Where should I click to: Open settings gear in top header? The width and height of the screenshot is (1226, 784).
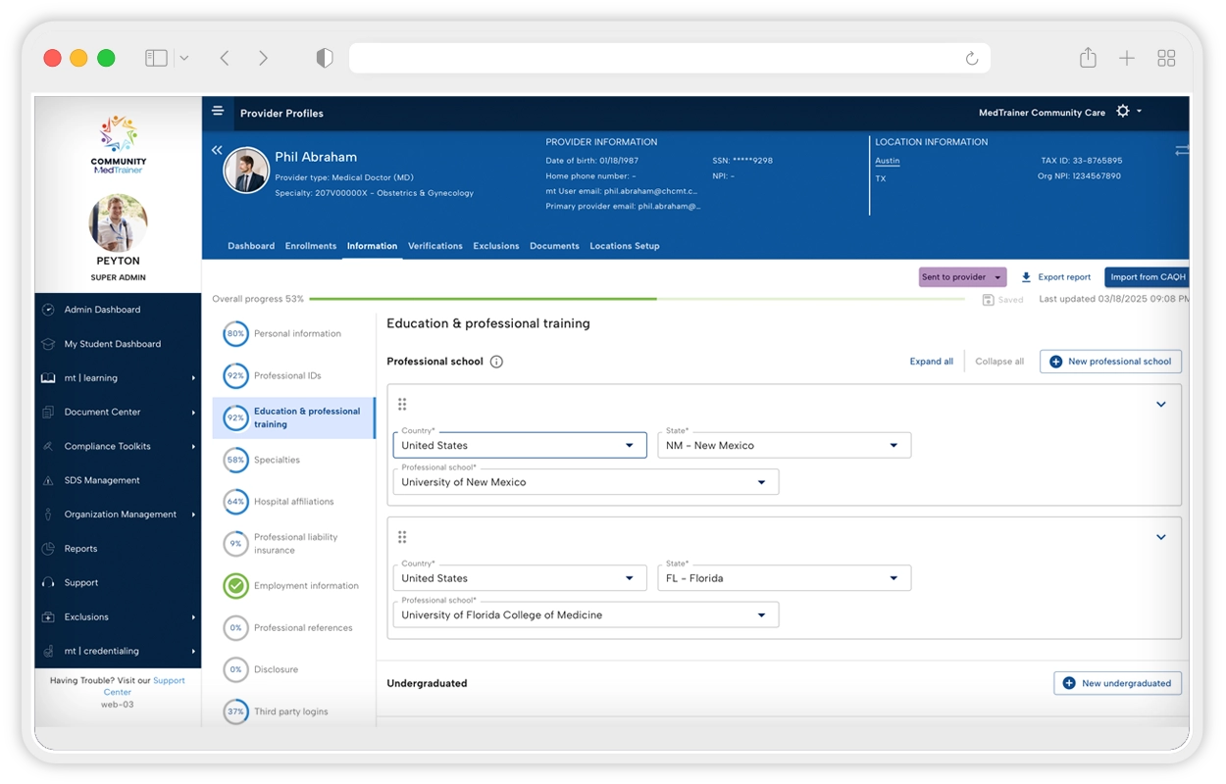[x=1123, y=112]
